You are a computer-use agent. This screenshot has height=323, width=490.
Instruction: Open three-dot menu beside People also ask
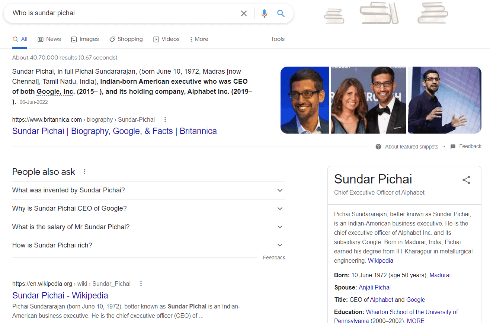84,172
